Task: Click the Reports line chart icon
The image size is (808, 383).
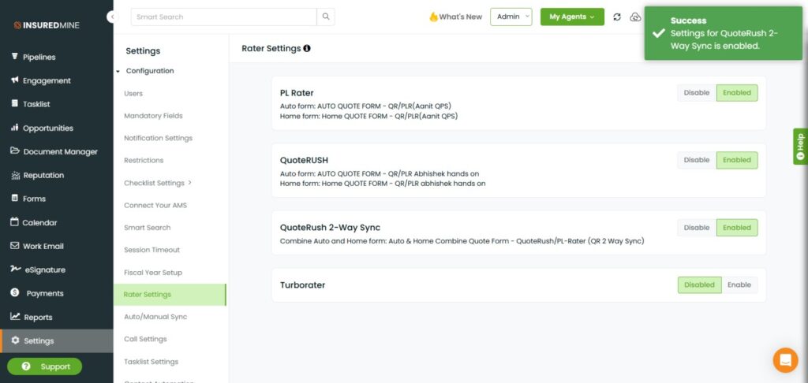Action: (x=15, y=316)
